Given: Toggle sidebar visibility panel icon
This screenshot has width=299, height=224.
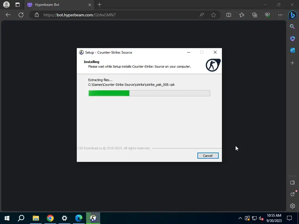Looking at the screenshot, I should point(292,183).
